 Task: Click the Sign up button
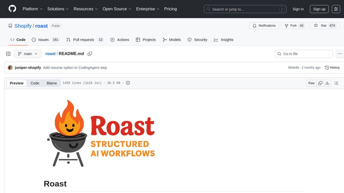point(319,9)
